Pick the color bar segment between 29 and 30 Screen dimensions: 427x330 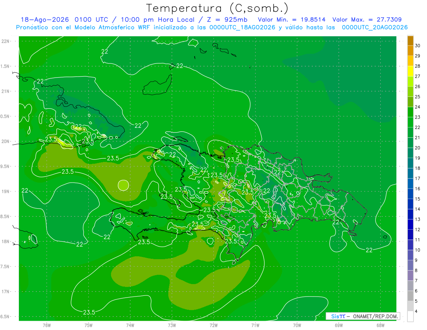tap(410, 51)
